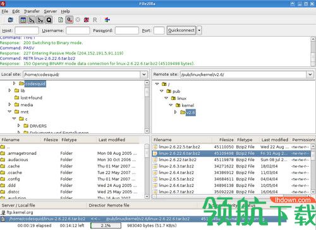Click the ftp.kernel.org server icon in queue
The width and height of the screenshot is (316, 230).
(x=3, y=212)
